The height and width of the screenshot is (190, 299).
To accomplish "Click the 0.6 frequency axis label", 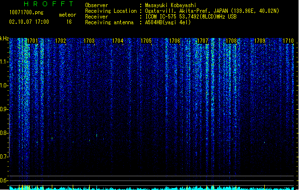I will click(x=4, y=180).
